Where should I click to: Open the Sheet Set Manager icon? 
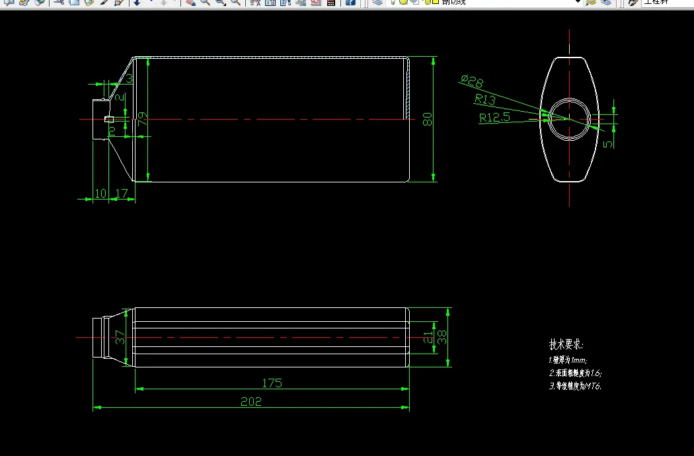click(x=301, y=2)
